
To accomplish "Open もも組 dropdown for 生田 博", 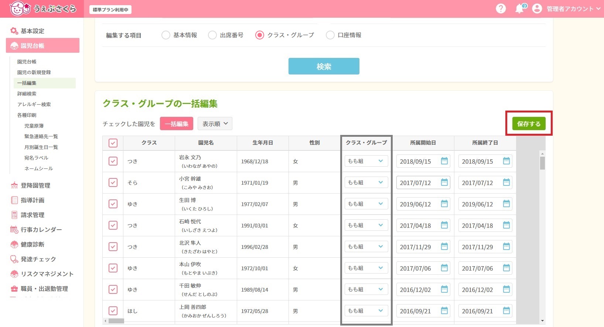I will click(x=366, y=204).
